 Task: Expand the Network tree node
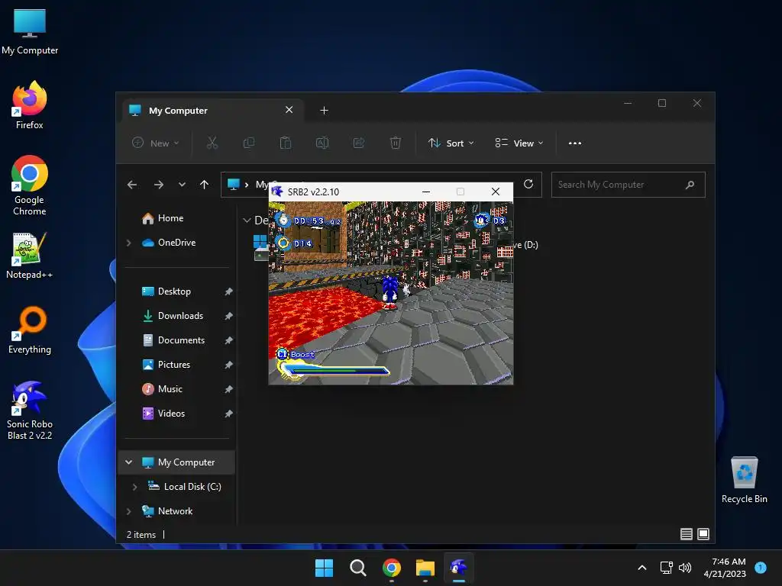click(x=128, y=511)
